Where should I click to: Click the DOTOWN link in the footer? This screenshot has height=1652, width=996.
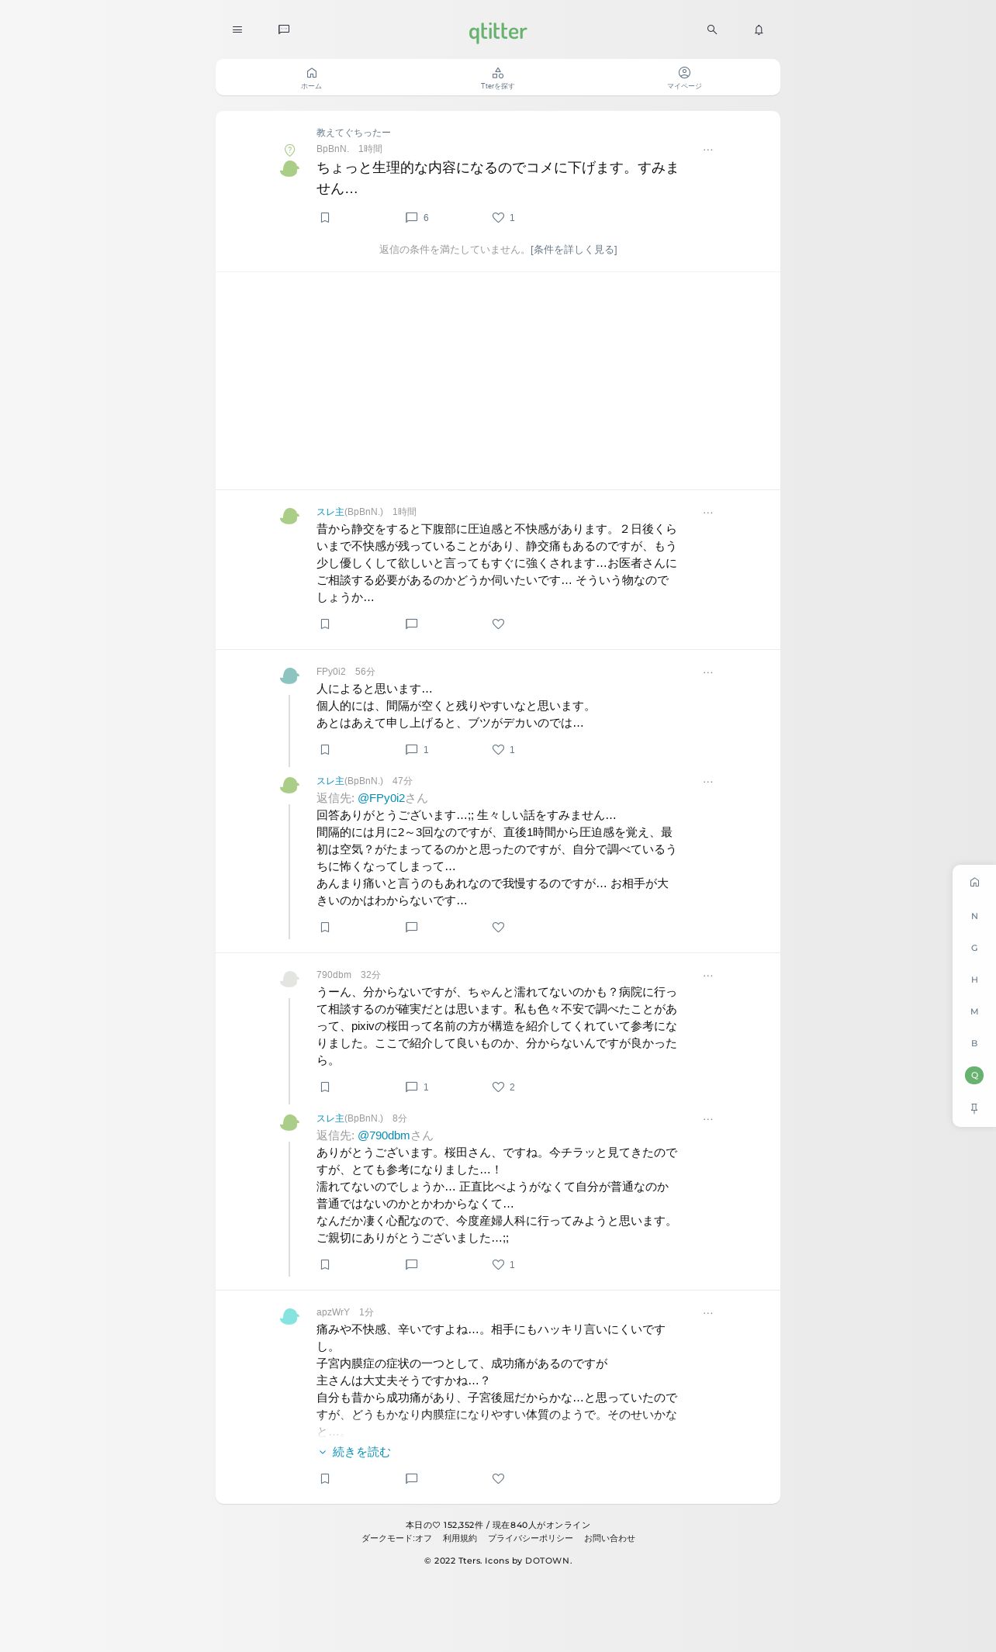pos(548,1560)
